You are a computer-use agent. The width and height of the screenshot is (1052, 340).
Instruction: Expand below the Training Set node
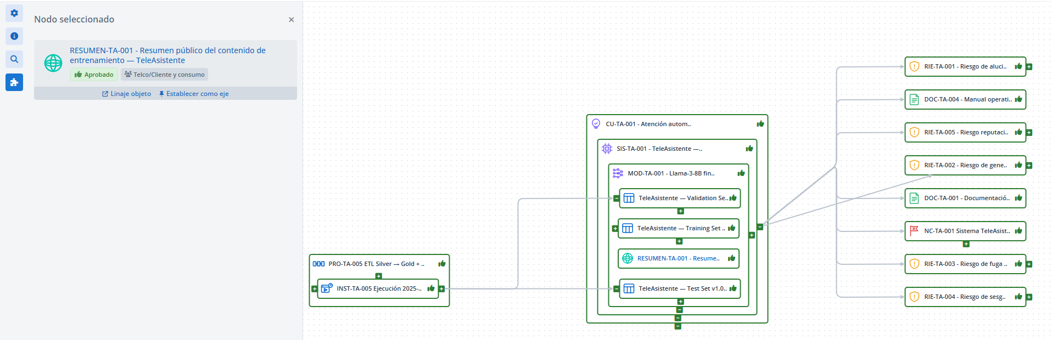[679, 241]
